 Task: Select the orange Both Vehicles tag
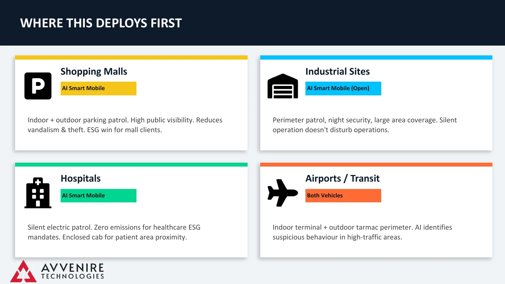point(343,196)
